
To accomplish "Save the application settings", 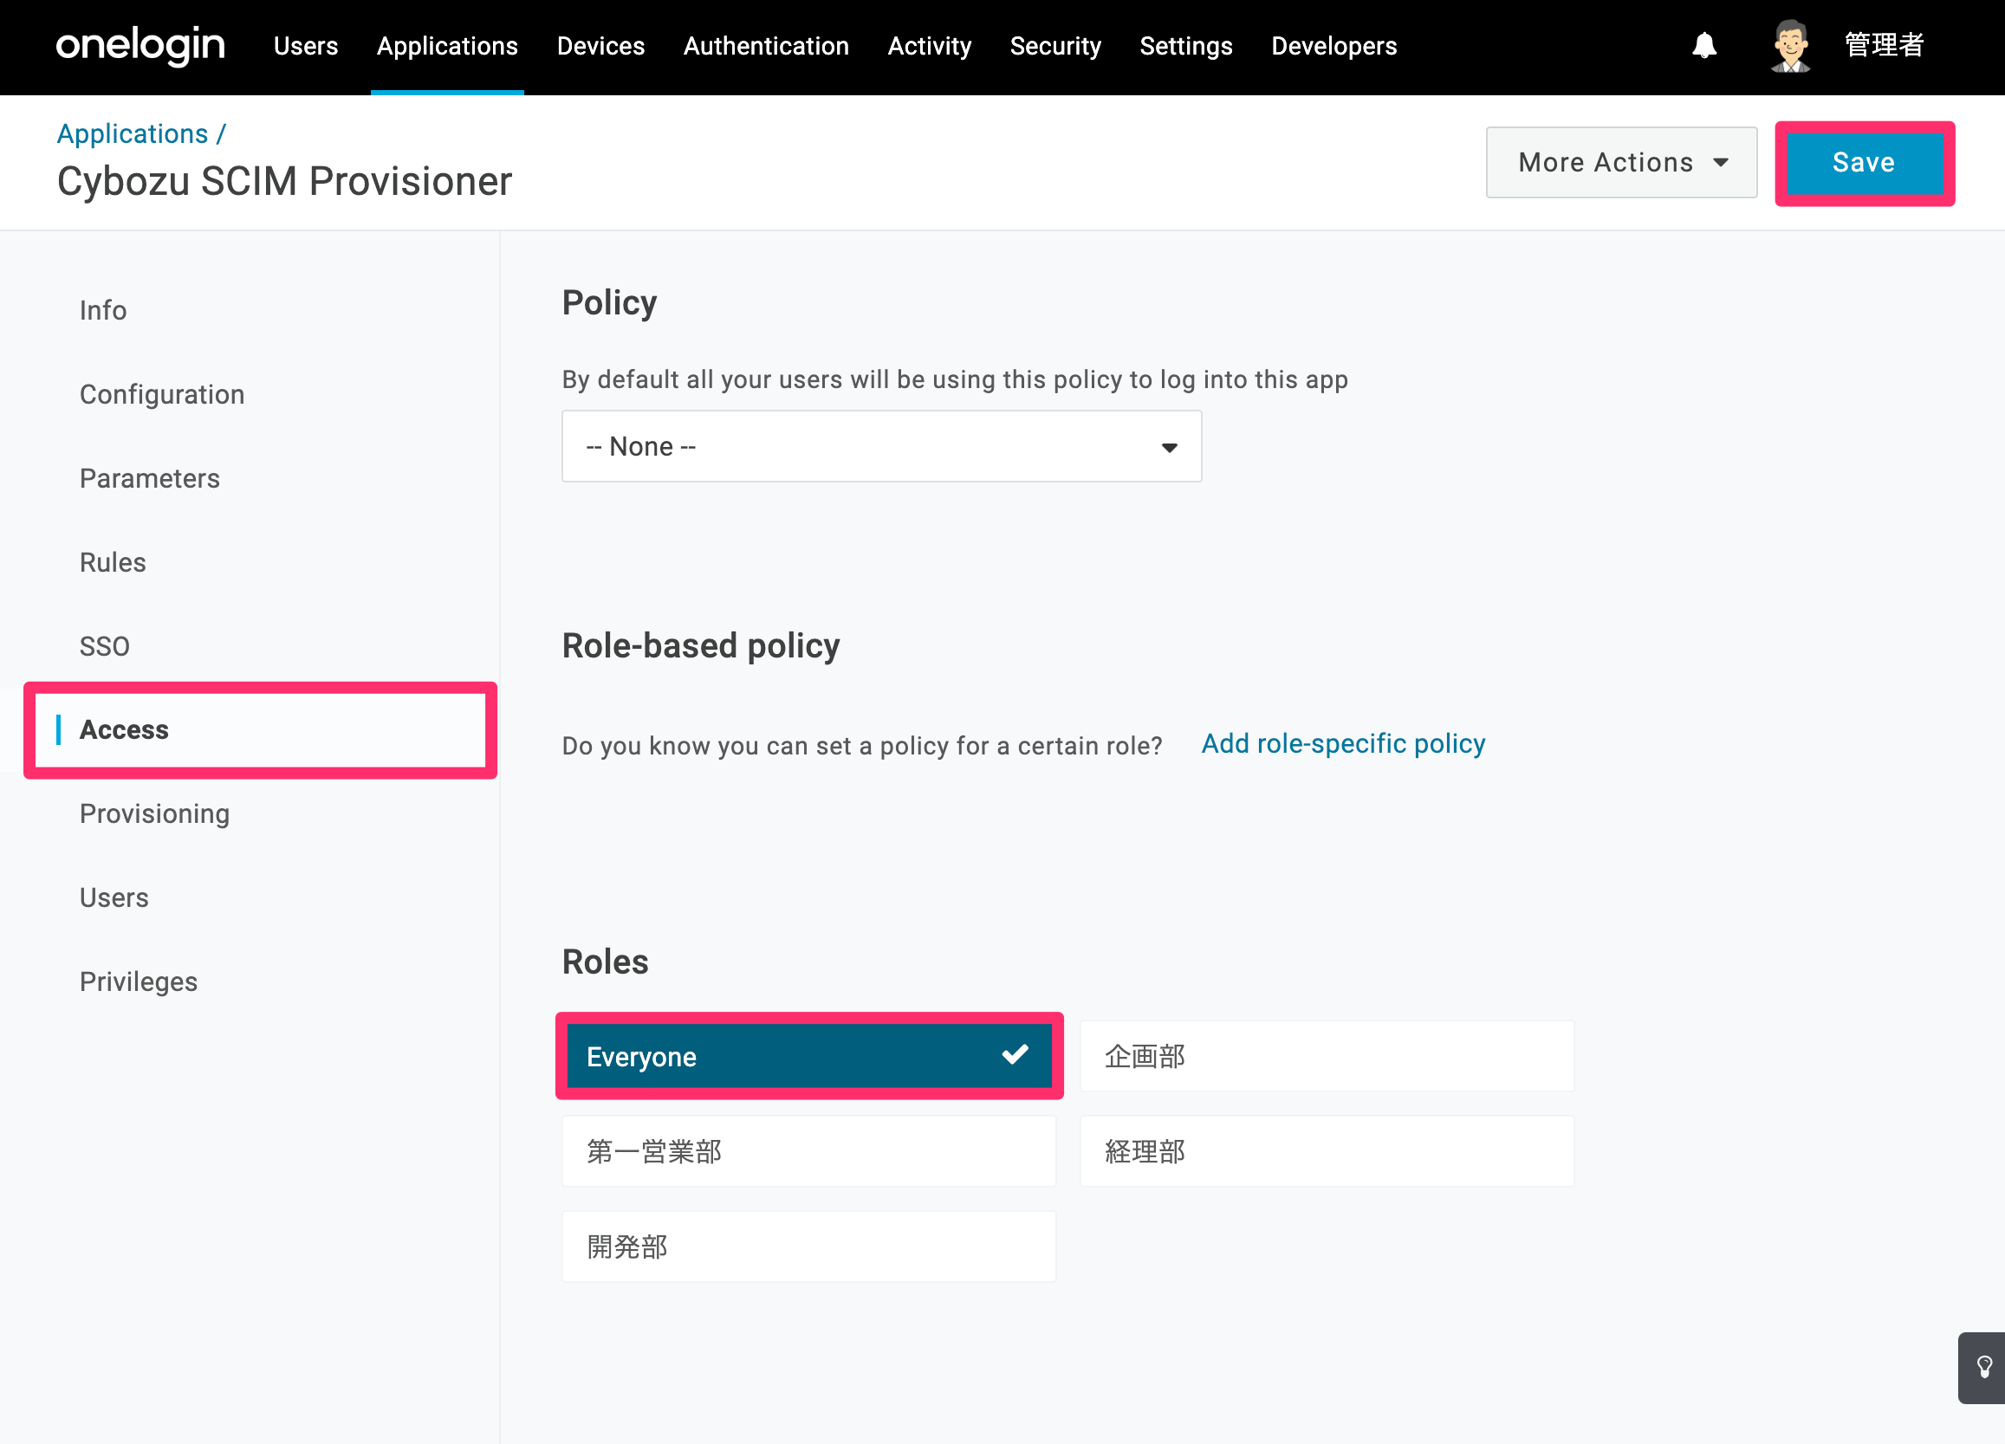I will tap(1865, 163).
